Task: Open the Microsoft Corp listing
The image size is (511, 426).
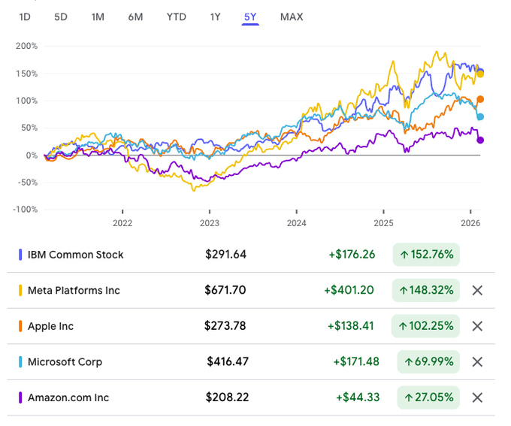Action: coord(65,362)
